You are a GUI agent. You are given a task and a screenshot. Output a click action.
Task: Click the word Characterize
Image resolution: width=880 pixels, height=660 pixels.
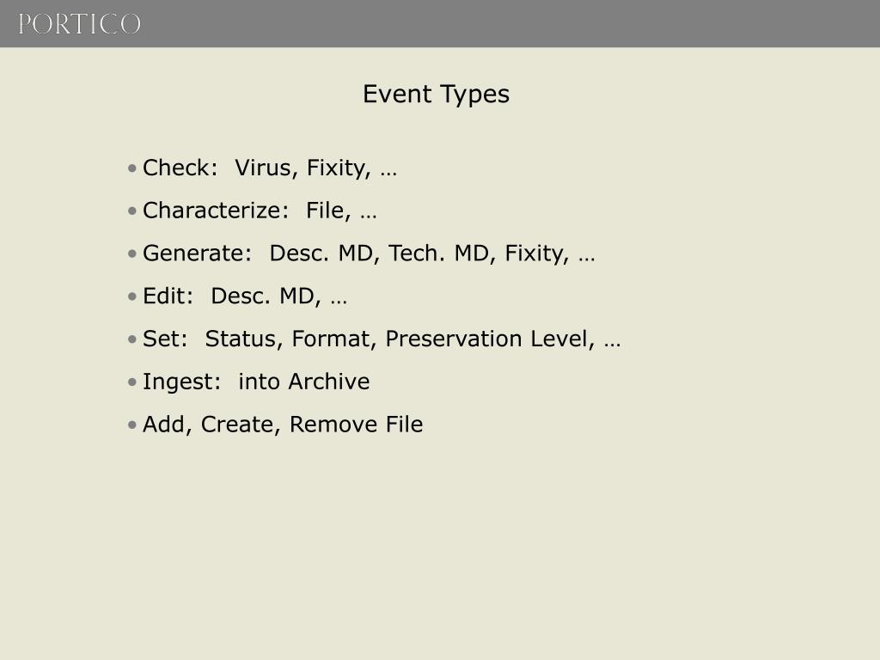pyautogui.click(x=212, y=211)
